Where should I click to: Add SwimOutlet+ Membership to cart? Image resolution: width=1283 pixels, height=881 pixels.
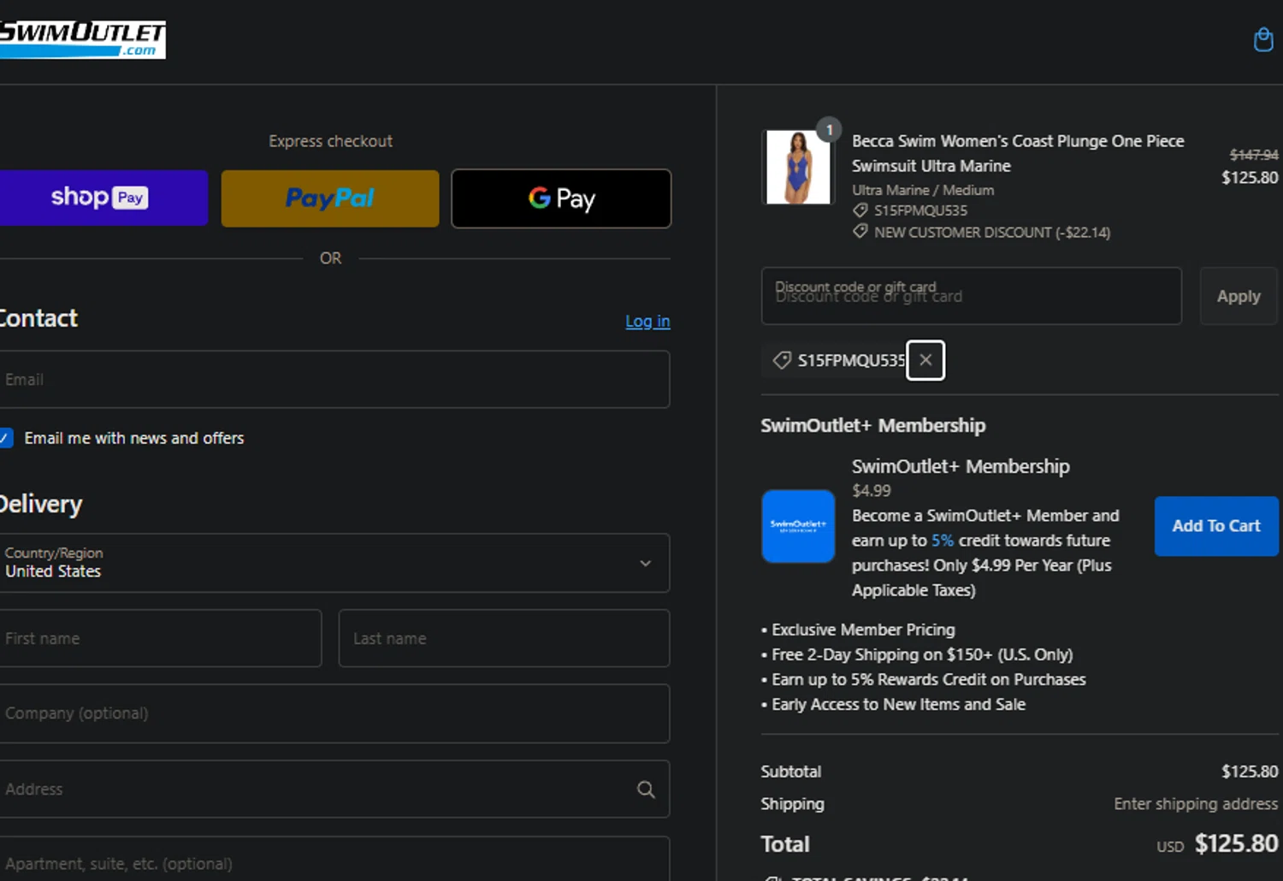click(1216, 526)
